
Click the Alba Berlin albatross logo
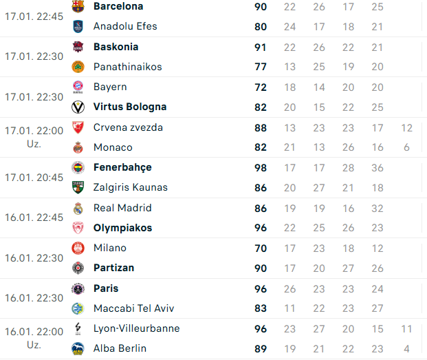pos(78,348)
